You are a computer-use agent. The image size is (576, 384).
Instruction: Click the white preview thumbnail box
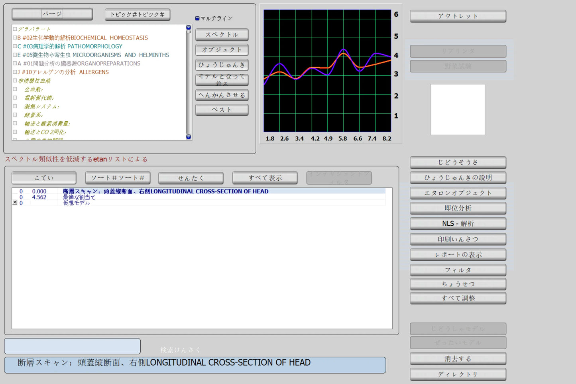tap(457, 109)
